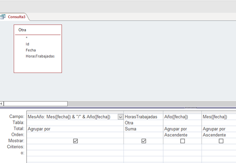This screenshot has width=236, height=163.
Task: Click Agrupar por total cell for Mes([fecha])
Action: (219, 129)
